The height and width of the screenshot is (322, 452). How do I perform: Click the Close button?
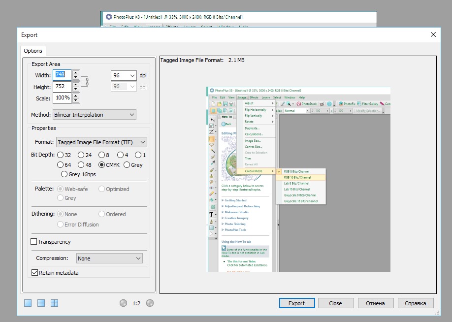point(335,303)
